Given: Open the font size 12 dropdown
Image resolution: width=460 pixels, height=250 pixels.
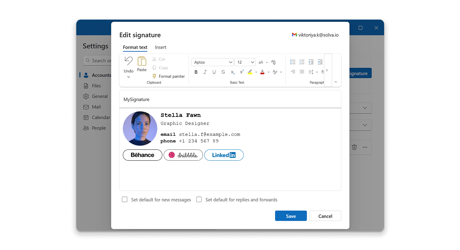Looking at the screenshot, I should 245,62.
